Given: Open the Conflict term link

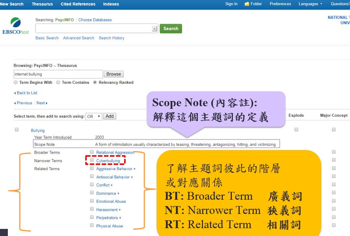Looking at the screenshot, I should [103, 185].
